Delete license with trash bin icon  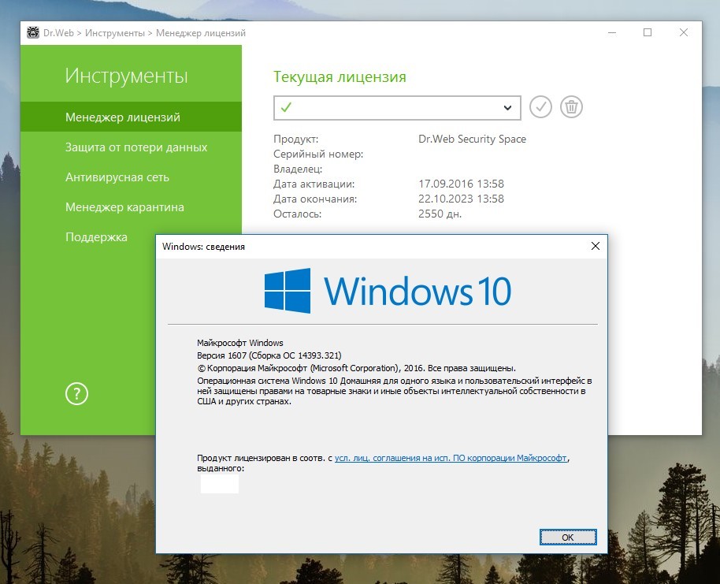point(571,107)
